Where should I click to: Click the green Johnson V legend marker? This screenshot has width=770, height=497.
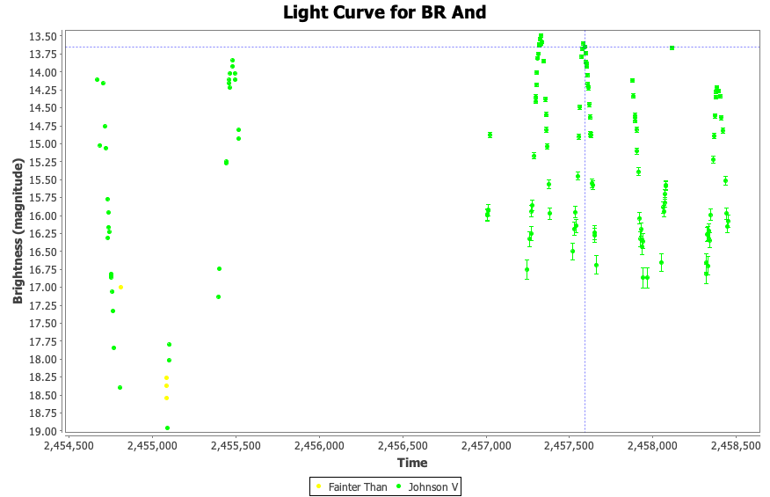[x=399, y=486]
